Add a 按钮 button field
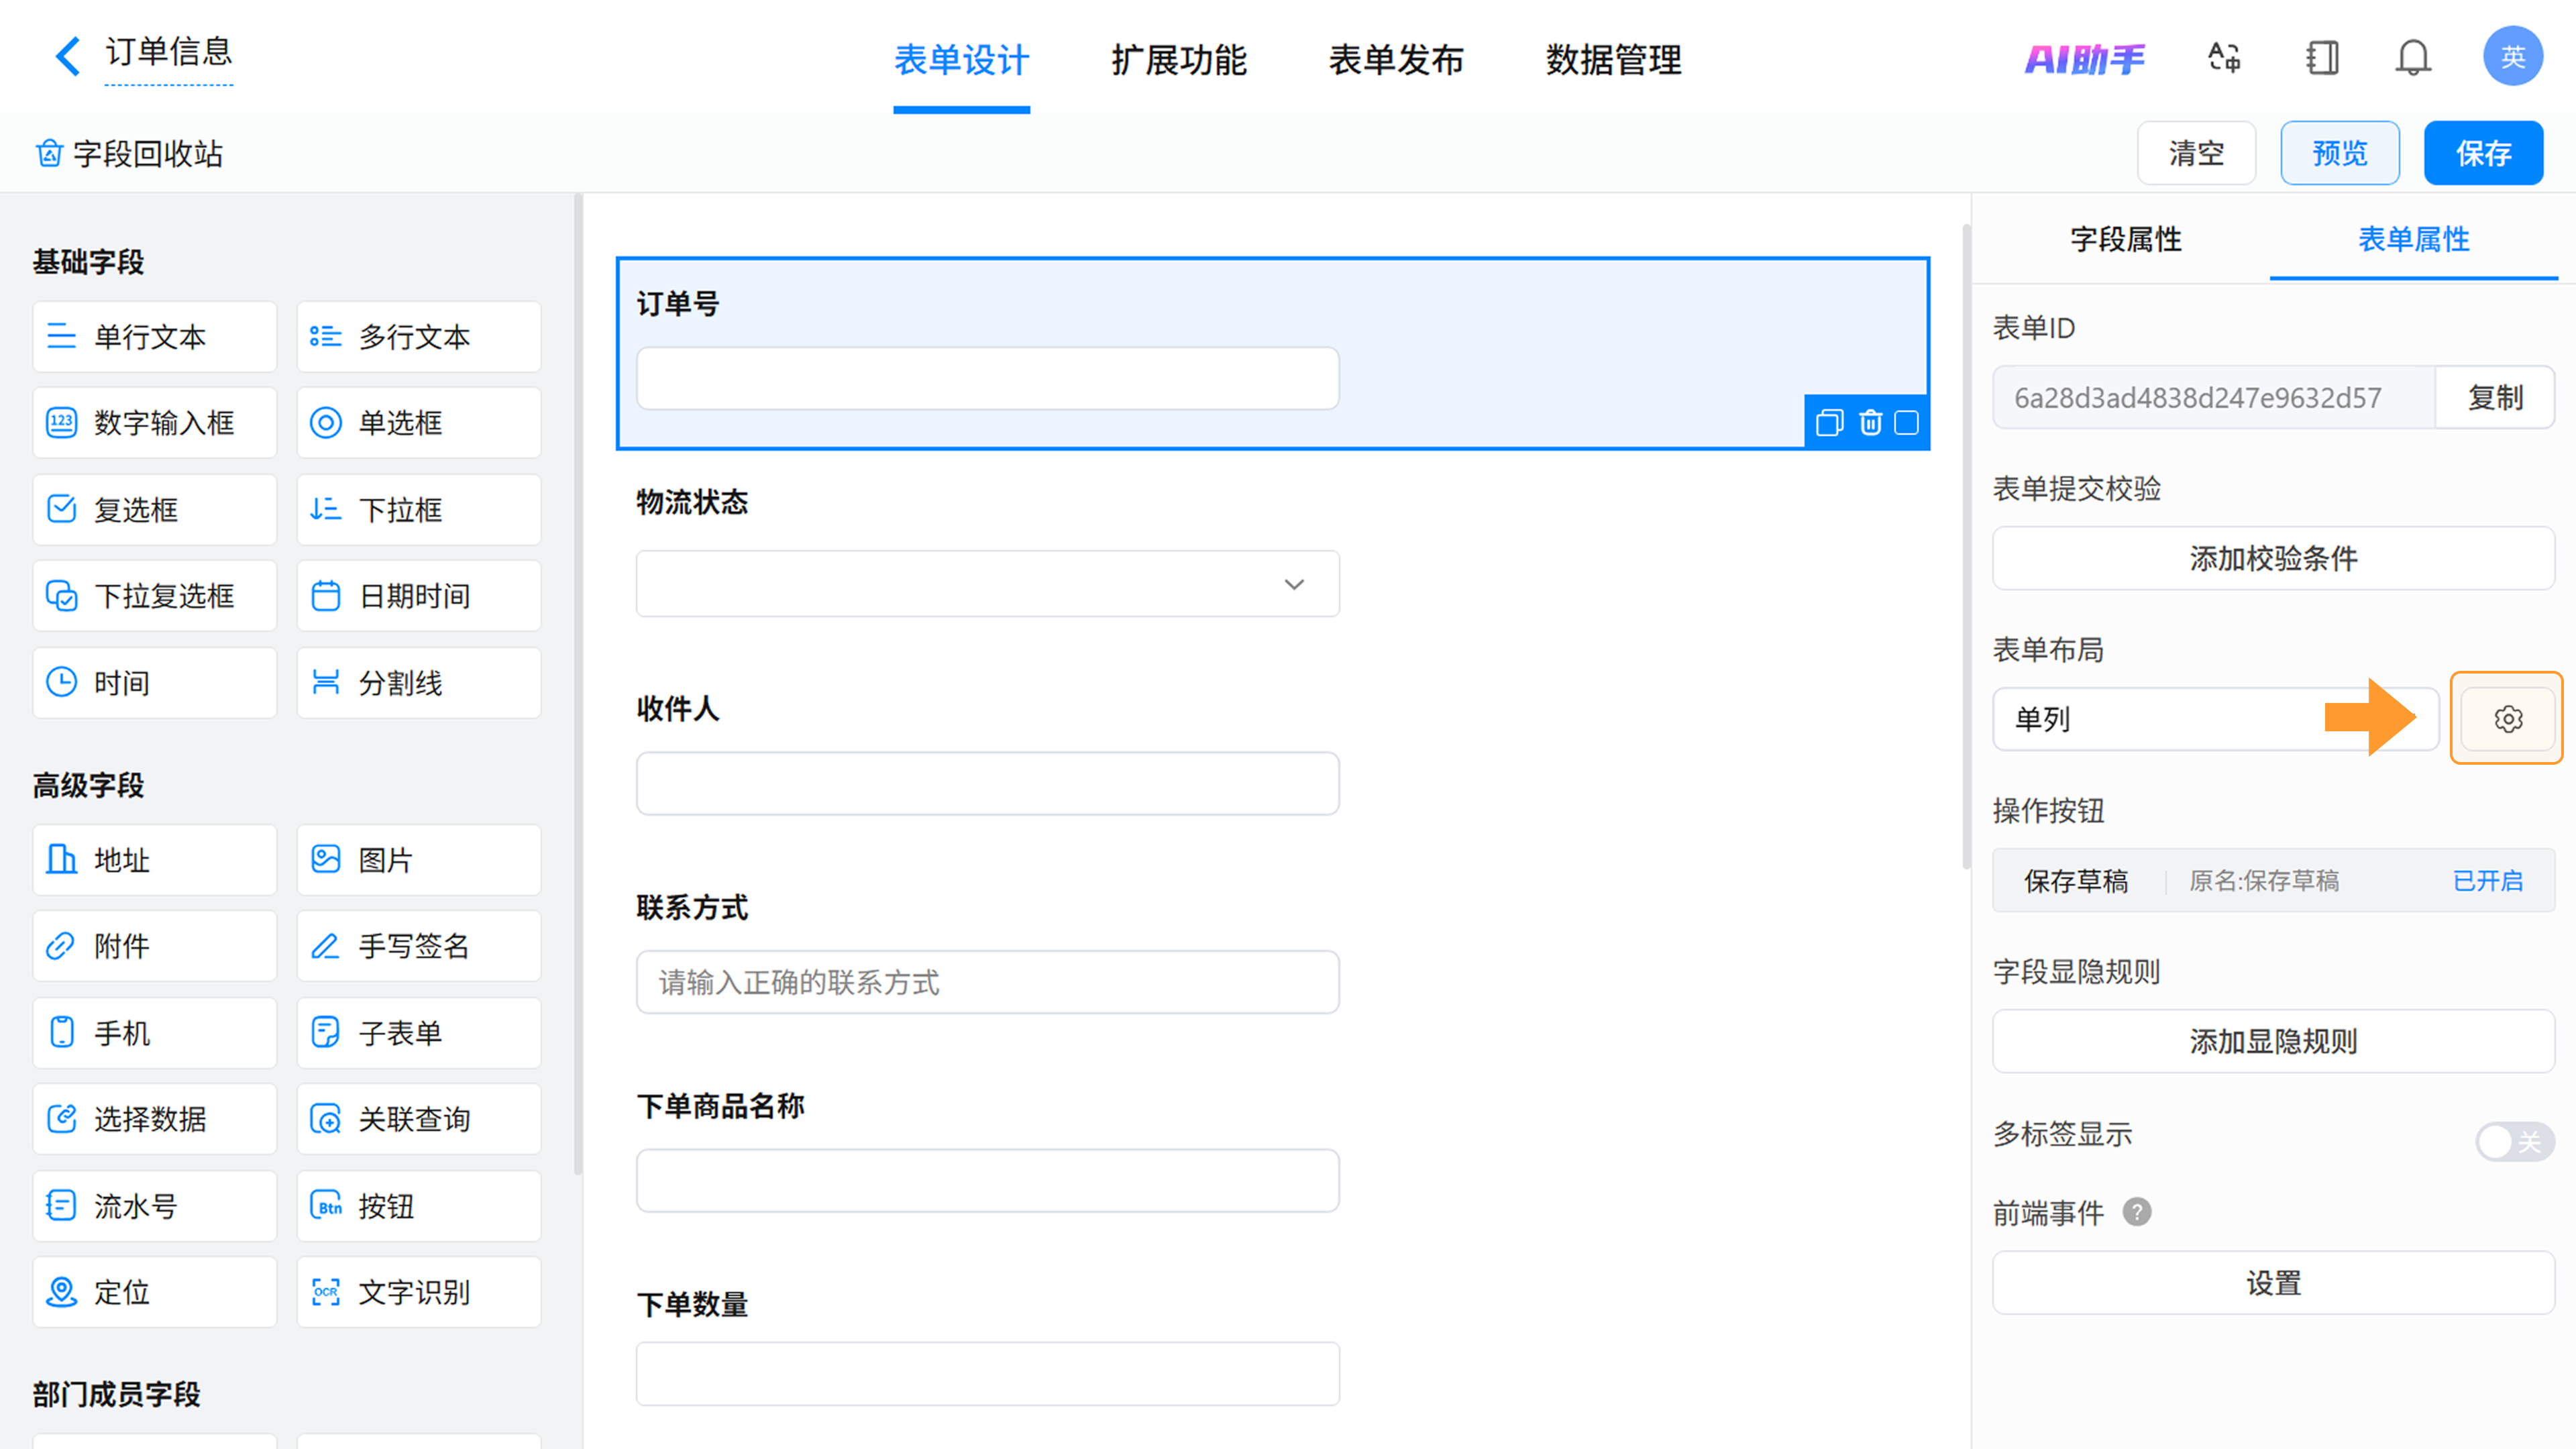 pyautogui.click(x=419, y=1206)
